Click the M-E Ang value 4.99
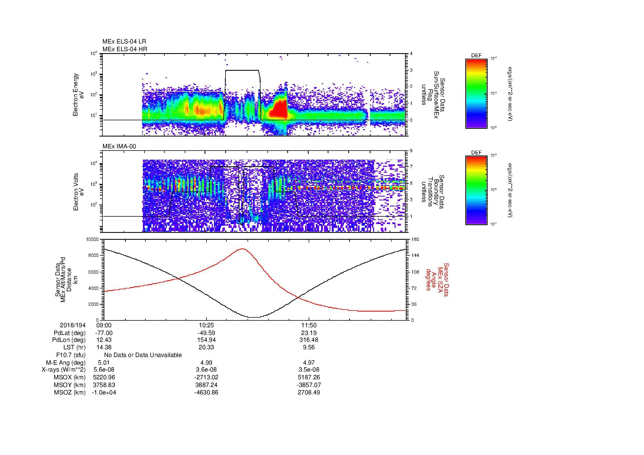 206,363
